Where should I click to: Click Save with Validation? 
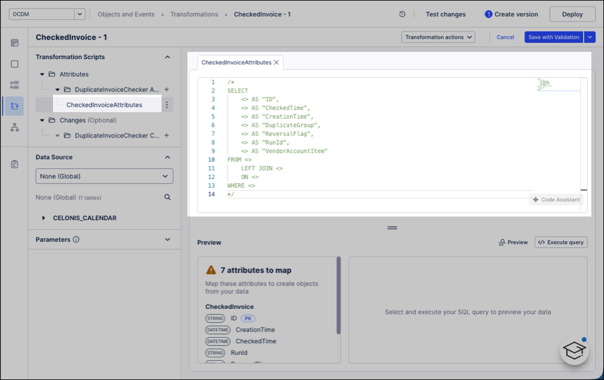553,37
